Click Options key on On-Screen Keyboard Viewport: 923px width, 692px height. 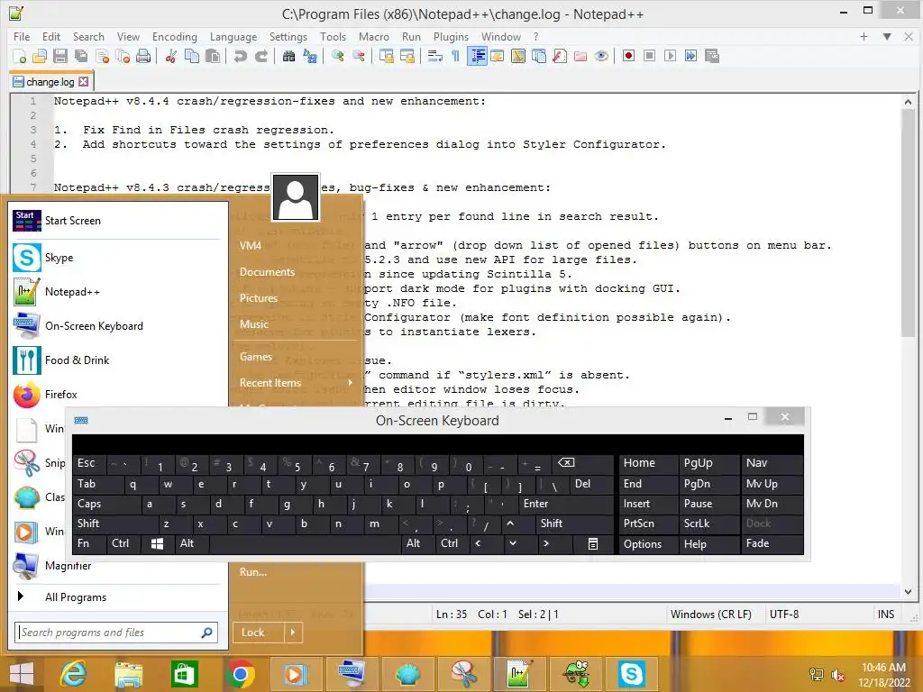point(646,543)
